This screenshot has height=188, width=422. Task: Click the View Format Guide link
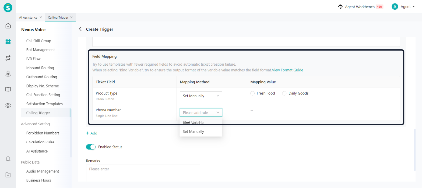click(287, 70)
